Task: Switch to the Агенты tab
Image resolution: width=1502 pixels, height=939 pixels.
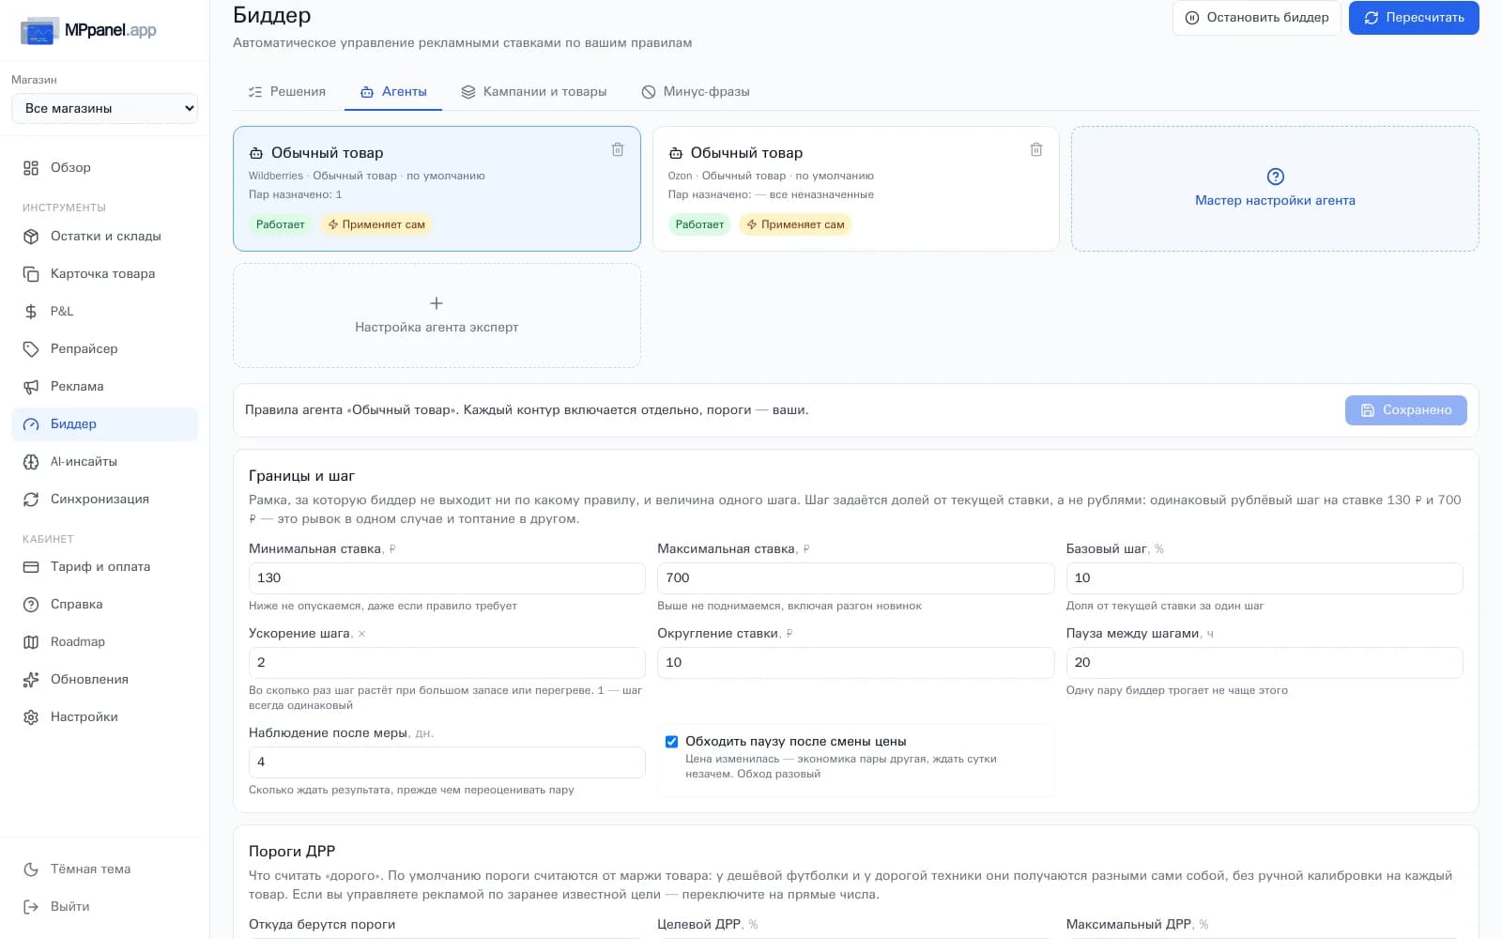Action: pyautogui.click(x=393, y=92)
